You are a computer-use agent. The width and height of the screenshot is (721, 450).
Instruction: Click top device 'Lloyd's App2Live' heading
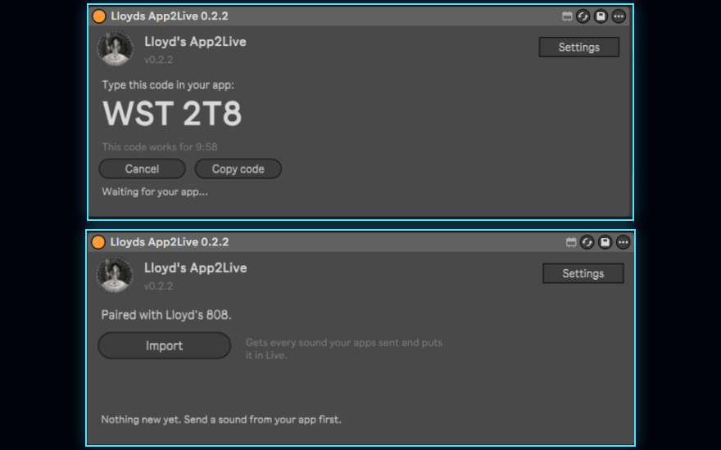point(196,42)
